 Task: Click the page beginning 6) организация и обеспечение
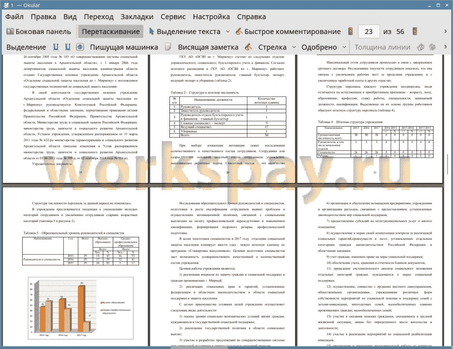coord(370,266)
